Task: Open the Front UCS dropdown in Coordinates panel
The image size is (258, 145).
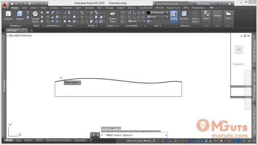Action: pos(137,21)
